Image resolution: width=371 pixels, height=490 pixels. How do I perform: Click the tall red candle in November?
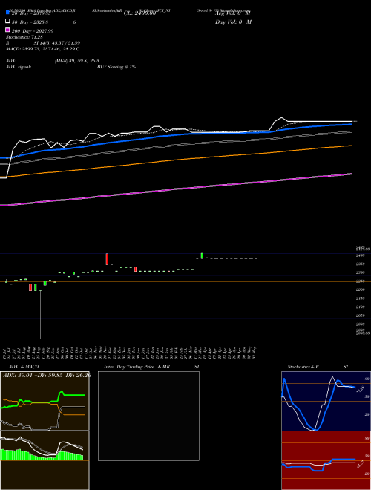(x=107, y=259)
